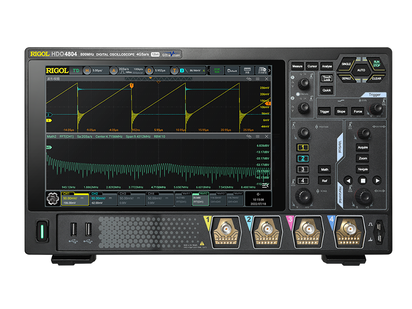Expand toolbar with the right chevron arrow
412x309 pixels.
(x=269, y=71)
